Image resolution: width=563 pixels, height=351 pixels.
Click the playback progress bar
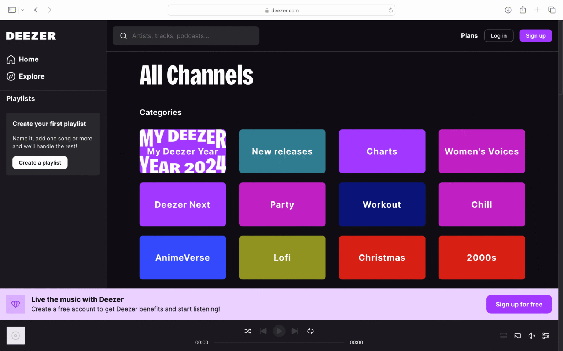tap(279, 343)
